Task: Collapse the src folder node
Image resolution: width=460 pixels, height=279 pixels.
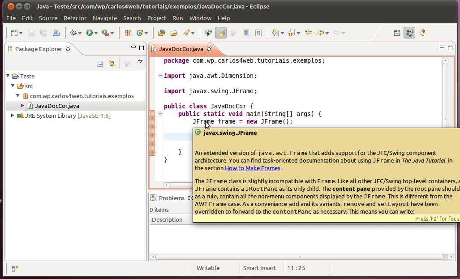Action: pyautogui.click(x=13, y=86)
